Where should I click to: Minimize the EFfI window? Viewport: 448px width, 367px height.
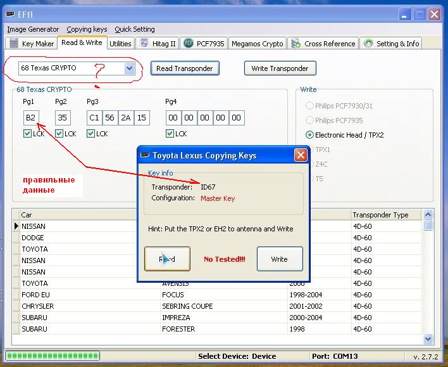(404, 15)
